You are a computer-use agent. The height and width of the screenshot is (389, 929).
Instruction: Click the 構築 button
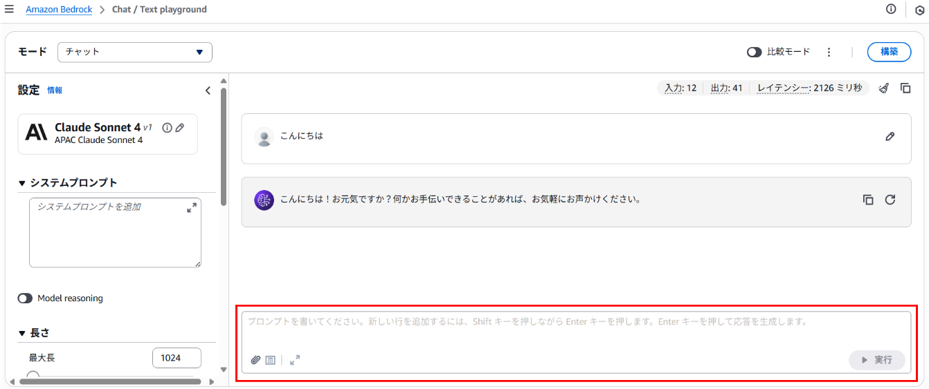point(889,52)
